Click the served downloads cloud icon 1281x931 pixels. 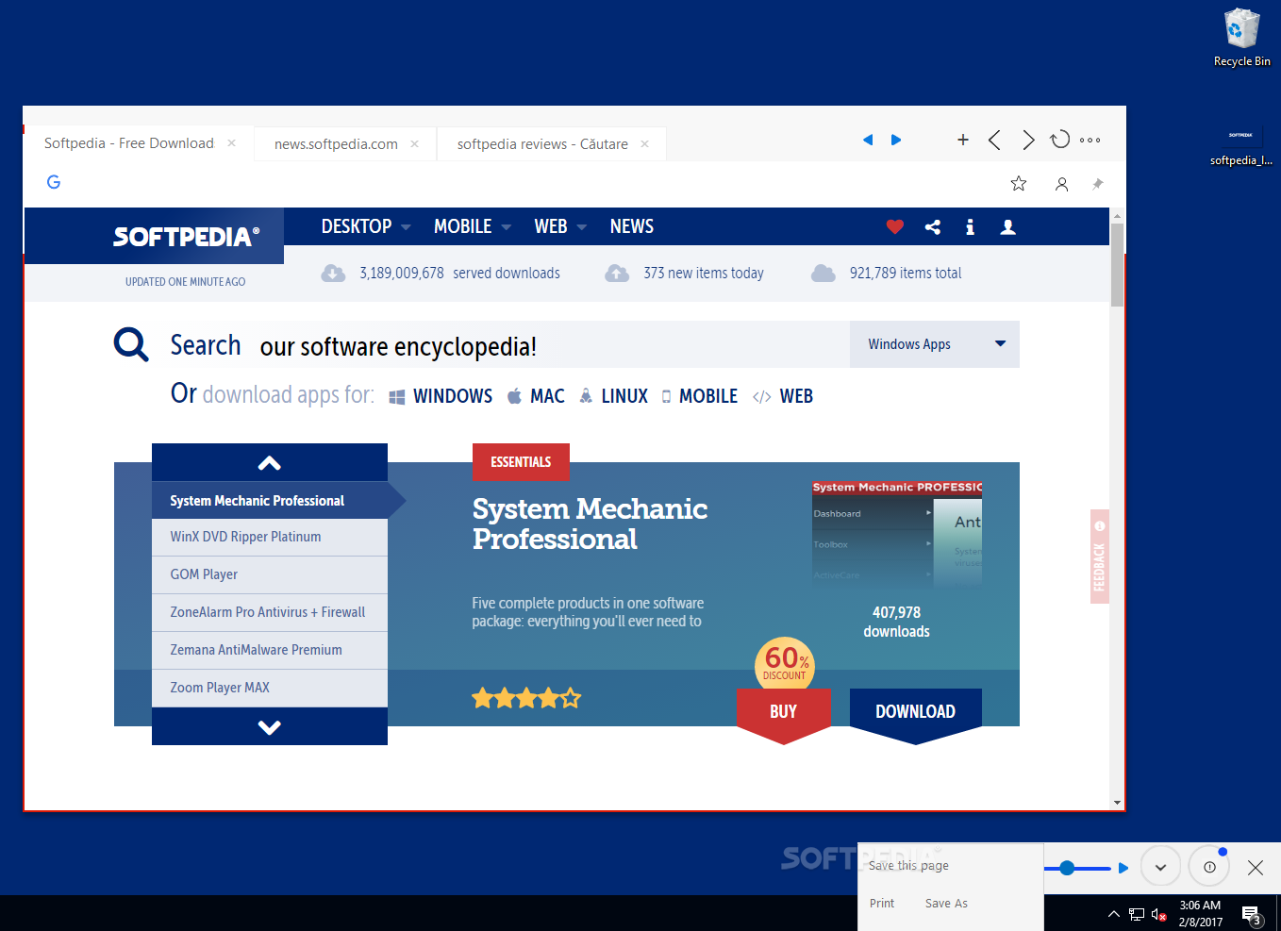[x=333, y=274]
